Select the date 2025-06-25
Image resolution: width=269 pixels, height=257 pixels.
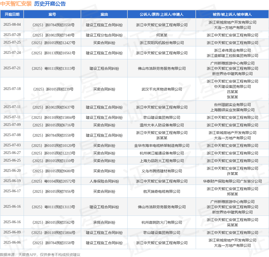pos(12,160)
